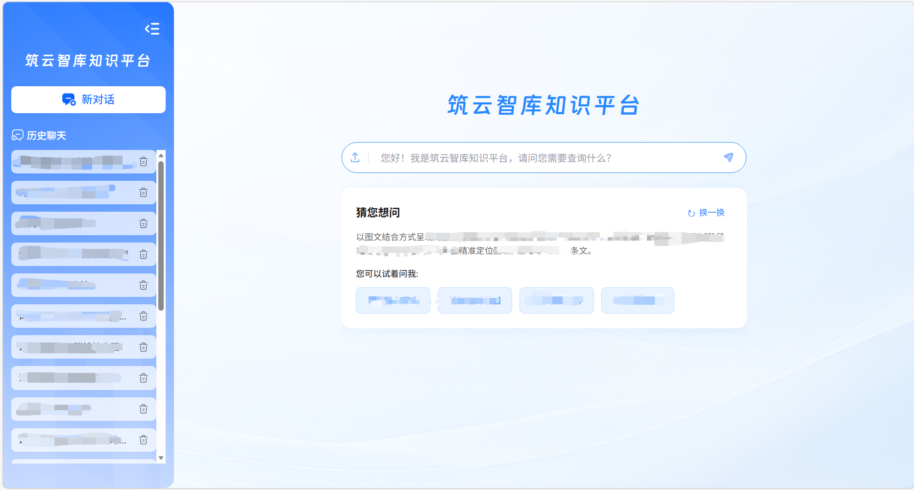Start a new conversation with 新对话
This screenshot has height=490, width=914.
point(88,99)
